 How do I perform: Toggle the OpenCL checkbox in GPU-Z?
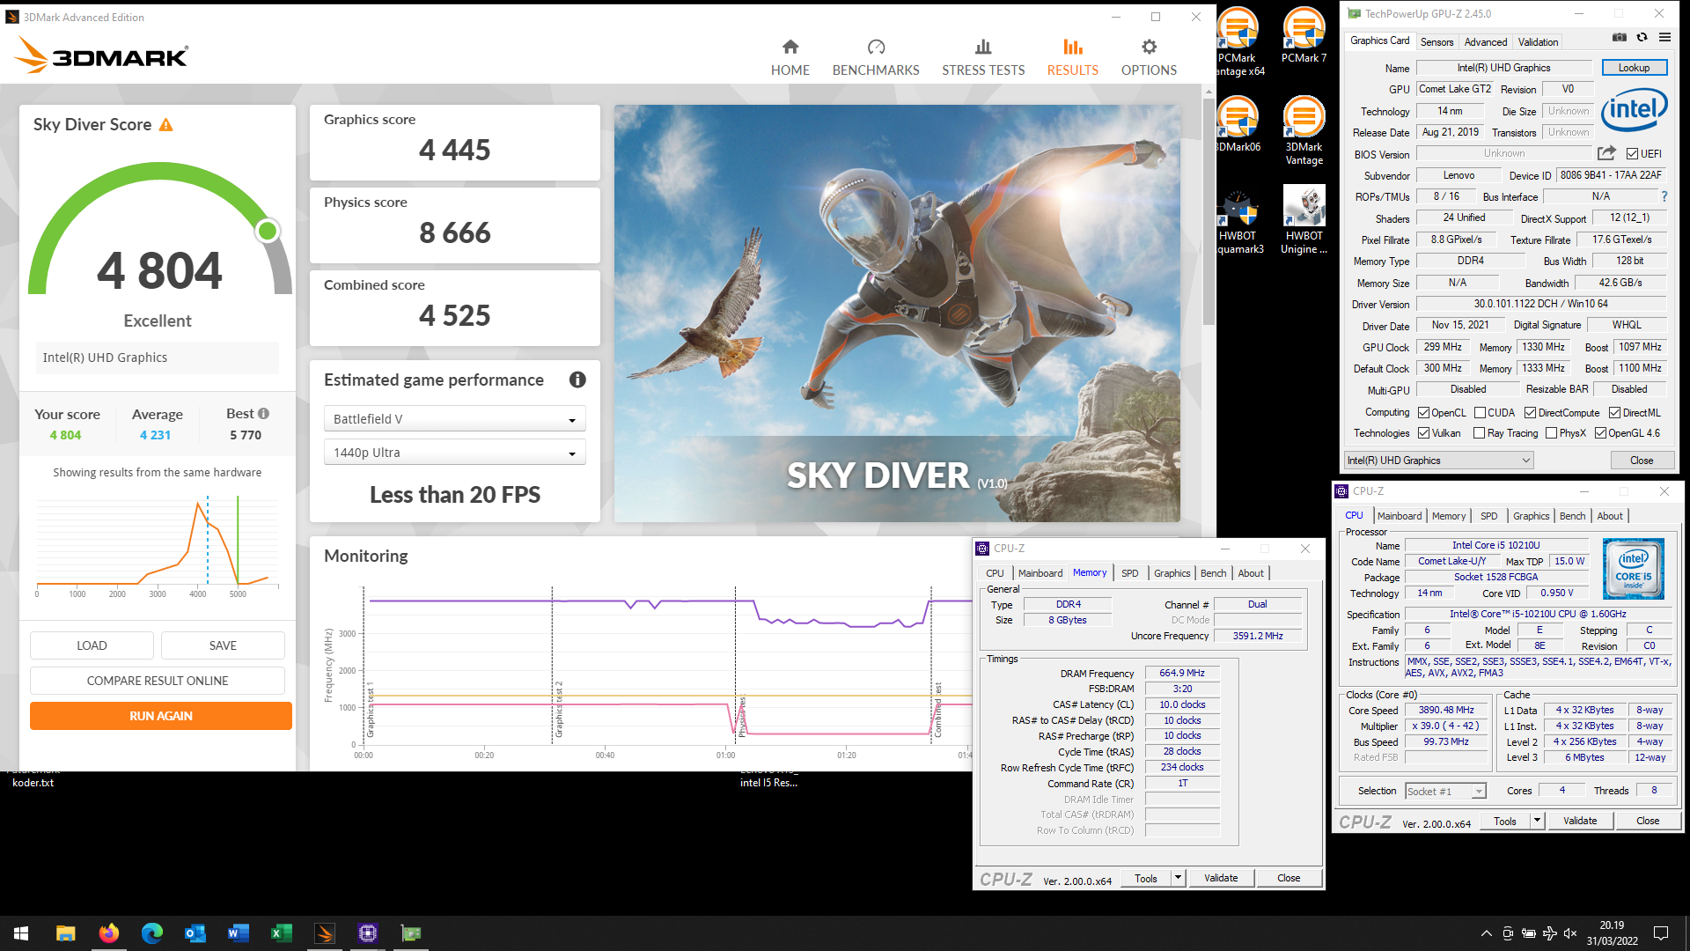click(1423, 413)
